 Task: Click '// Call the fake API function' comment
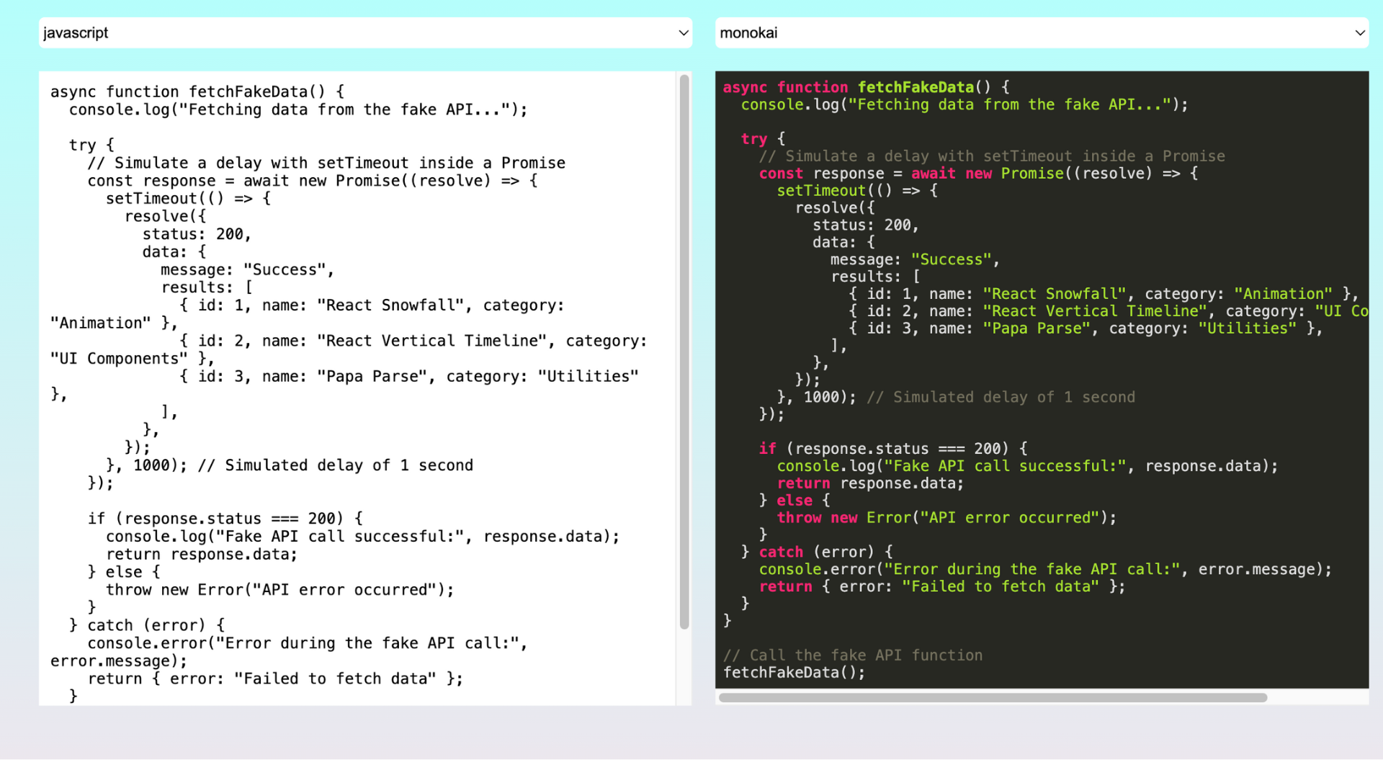pyautogui.click(x=853, y=656)
